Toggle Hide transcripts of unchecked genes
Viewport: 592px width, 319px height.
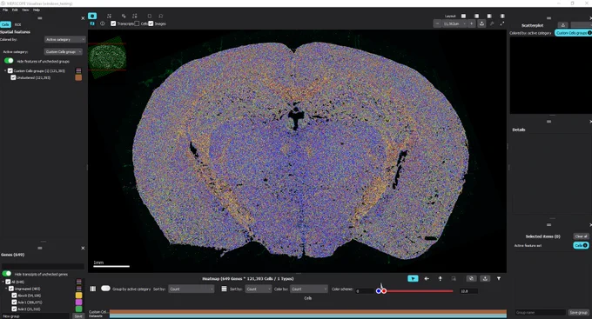point(7,274)
